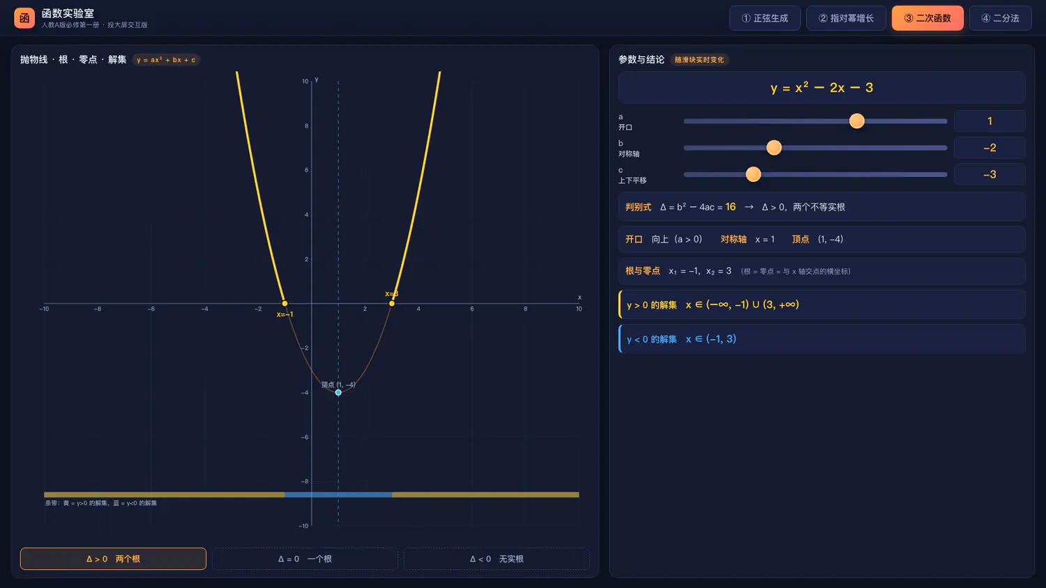Click the c value field showing −3
The width and height of the screenshot is (1046, 588).
click(990, 174)
